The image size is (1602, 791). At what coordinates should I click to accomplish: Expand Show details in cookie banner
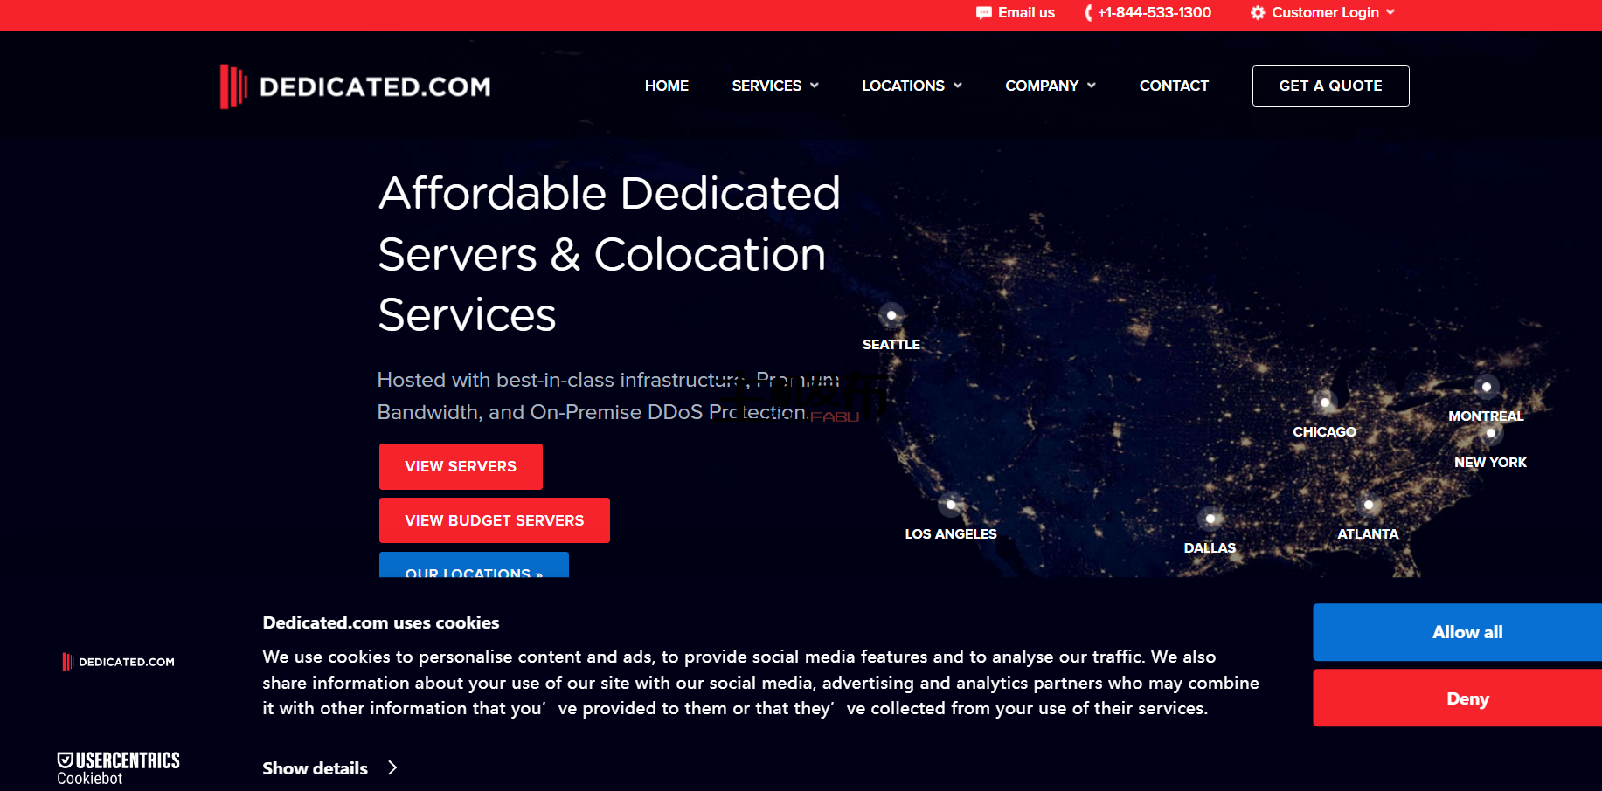click(329, 768)
